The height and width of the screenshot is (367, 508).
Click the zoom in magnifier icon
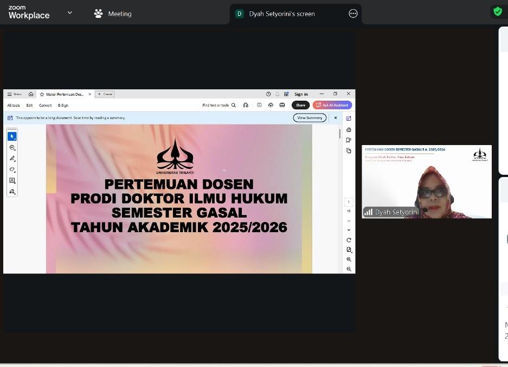(349, 259)
